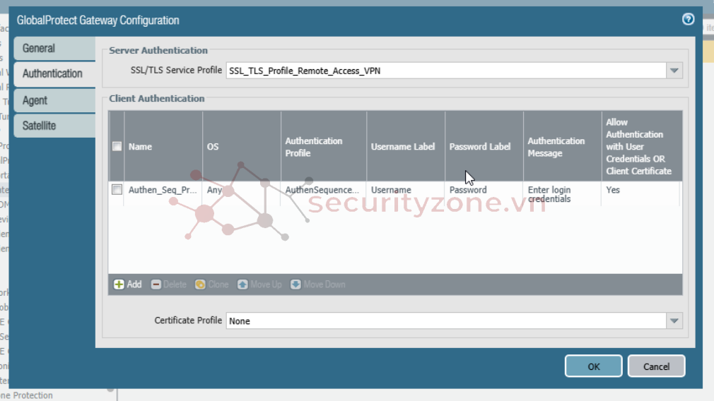Click the Delete minus icon
Screen dimensions: 714x401
tap(156, 285)
